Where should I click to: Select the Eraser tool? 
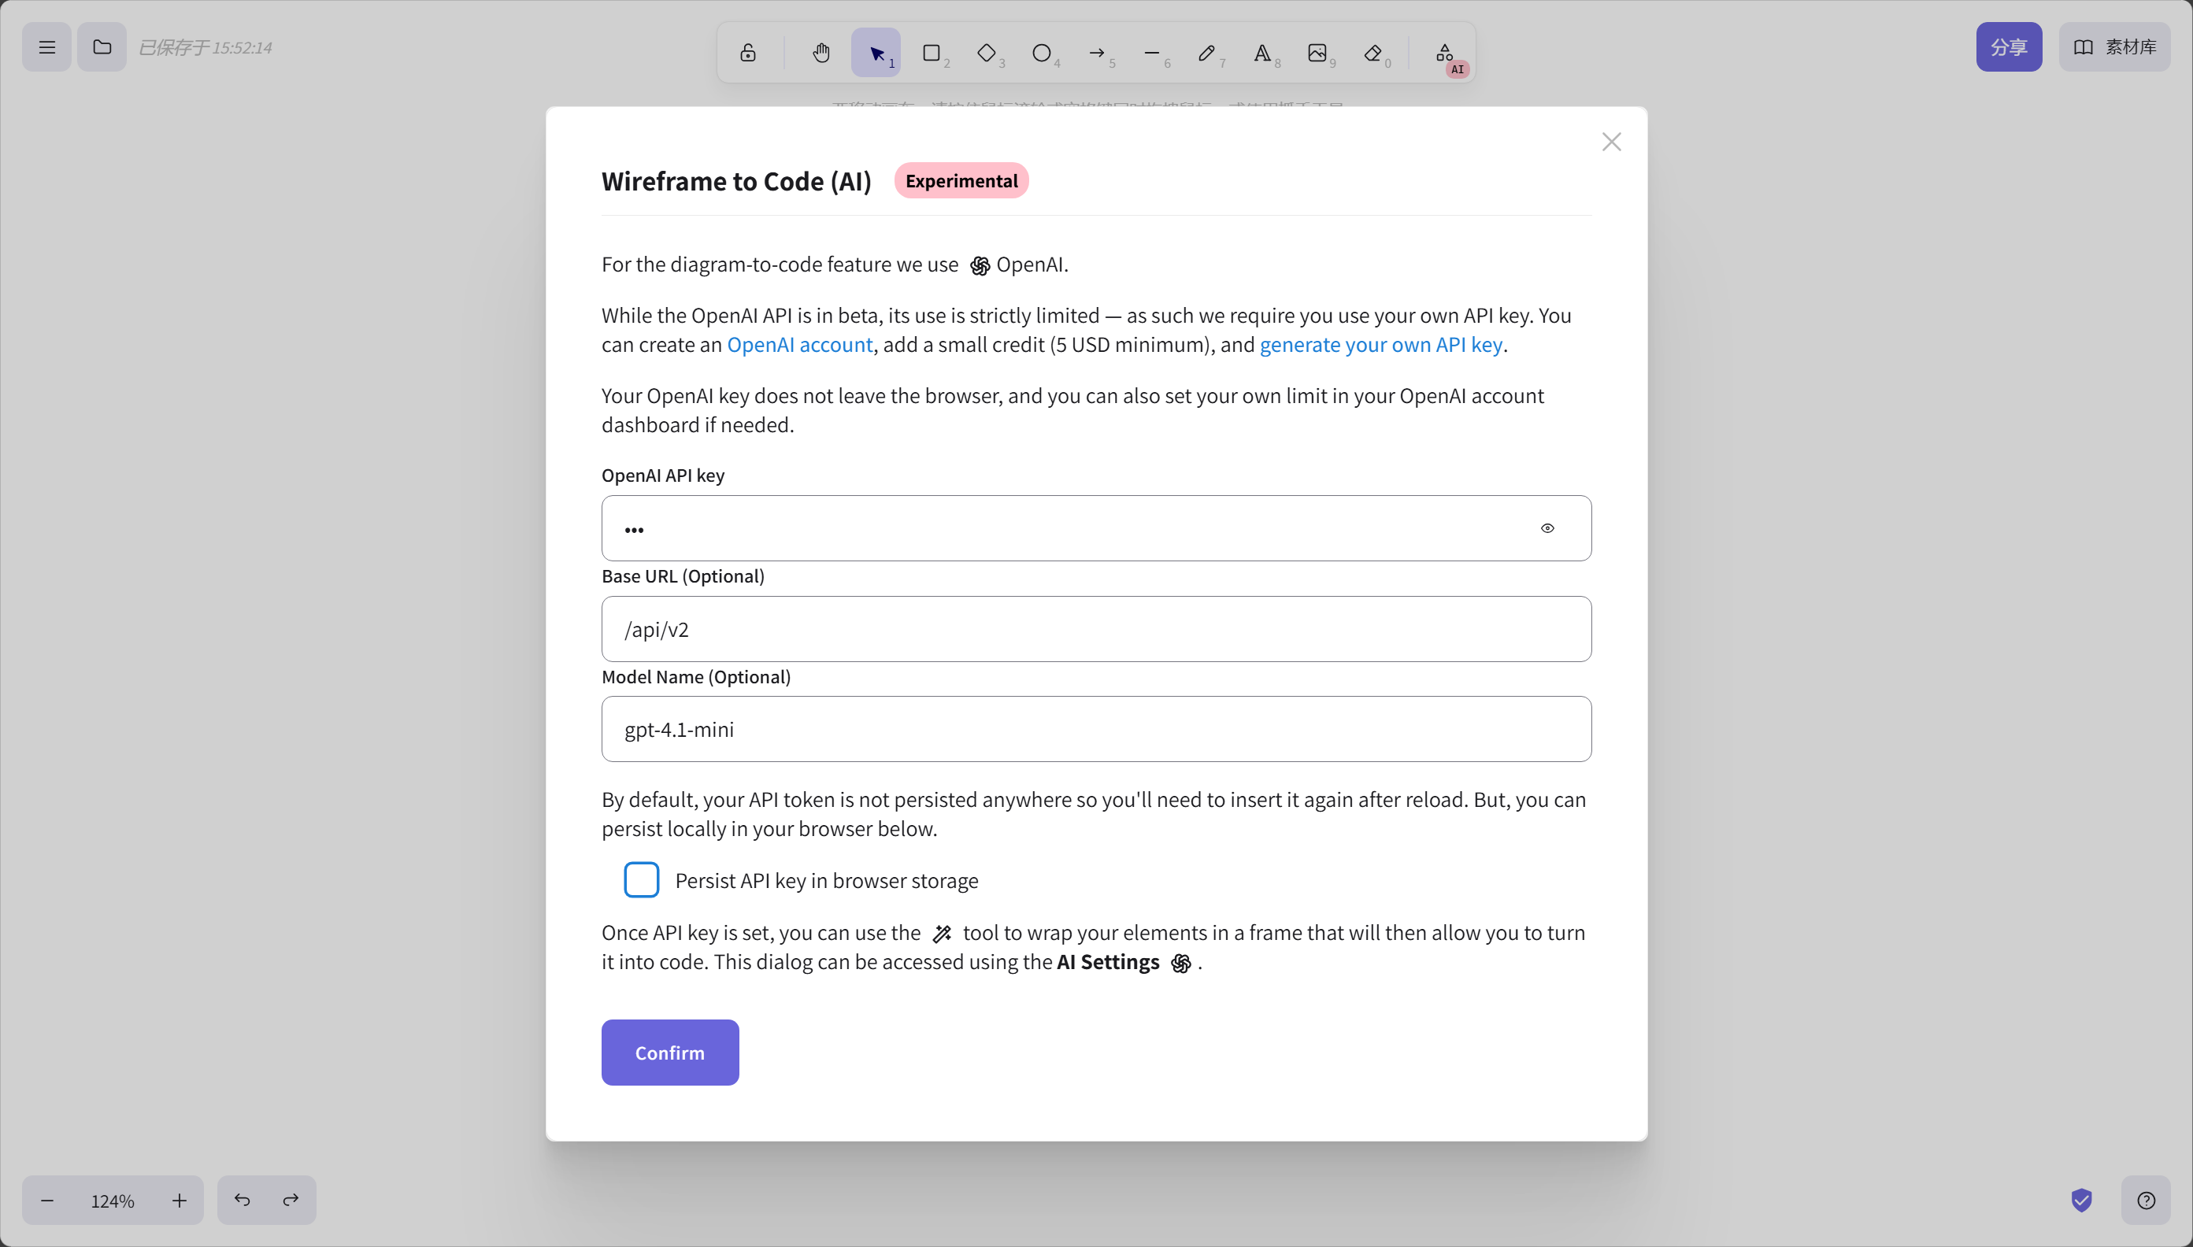pyautogui.click(x=1372, y=53)
